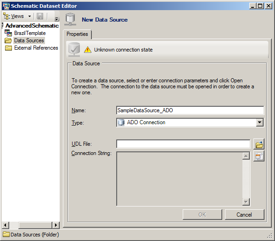275x241 pixels.
Task: Click the tree panel horizontal scrollbar thumb
Action: (x=35, y=225)
